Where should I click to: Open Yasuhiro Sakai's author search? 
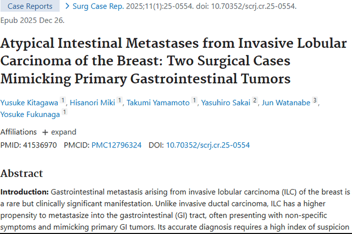click(225, 102)
